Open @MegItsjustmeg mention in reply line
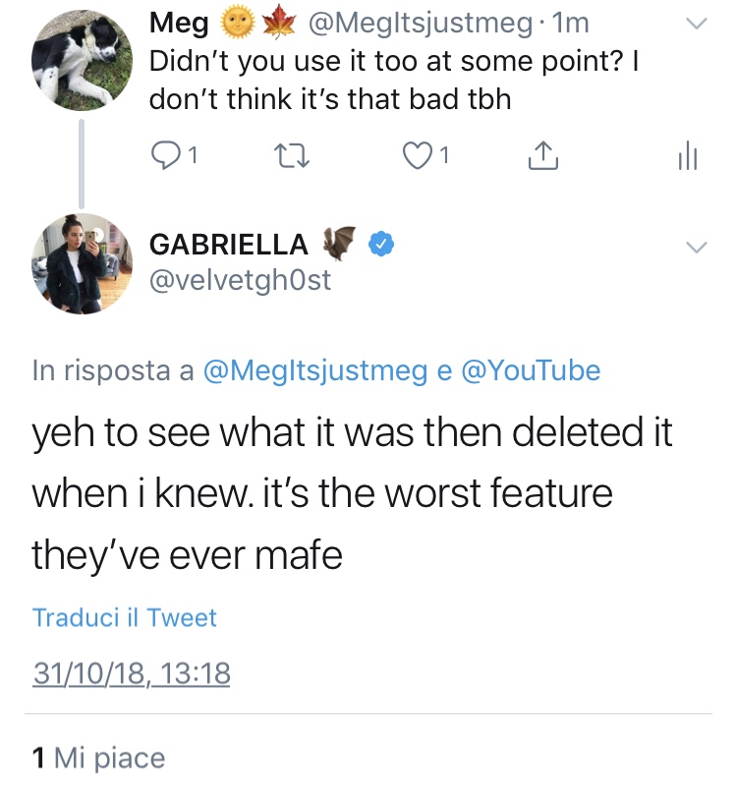 pyautogui.click(x=314, y=370)
